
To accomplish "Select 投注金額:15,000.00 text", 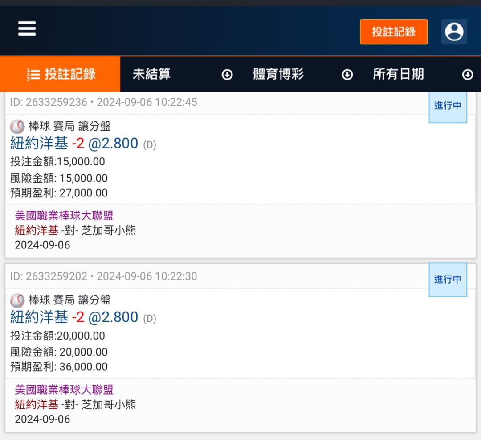I will (57, 162).
